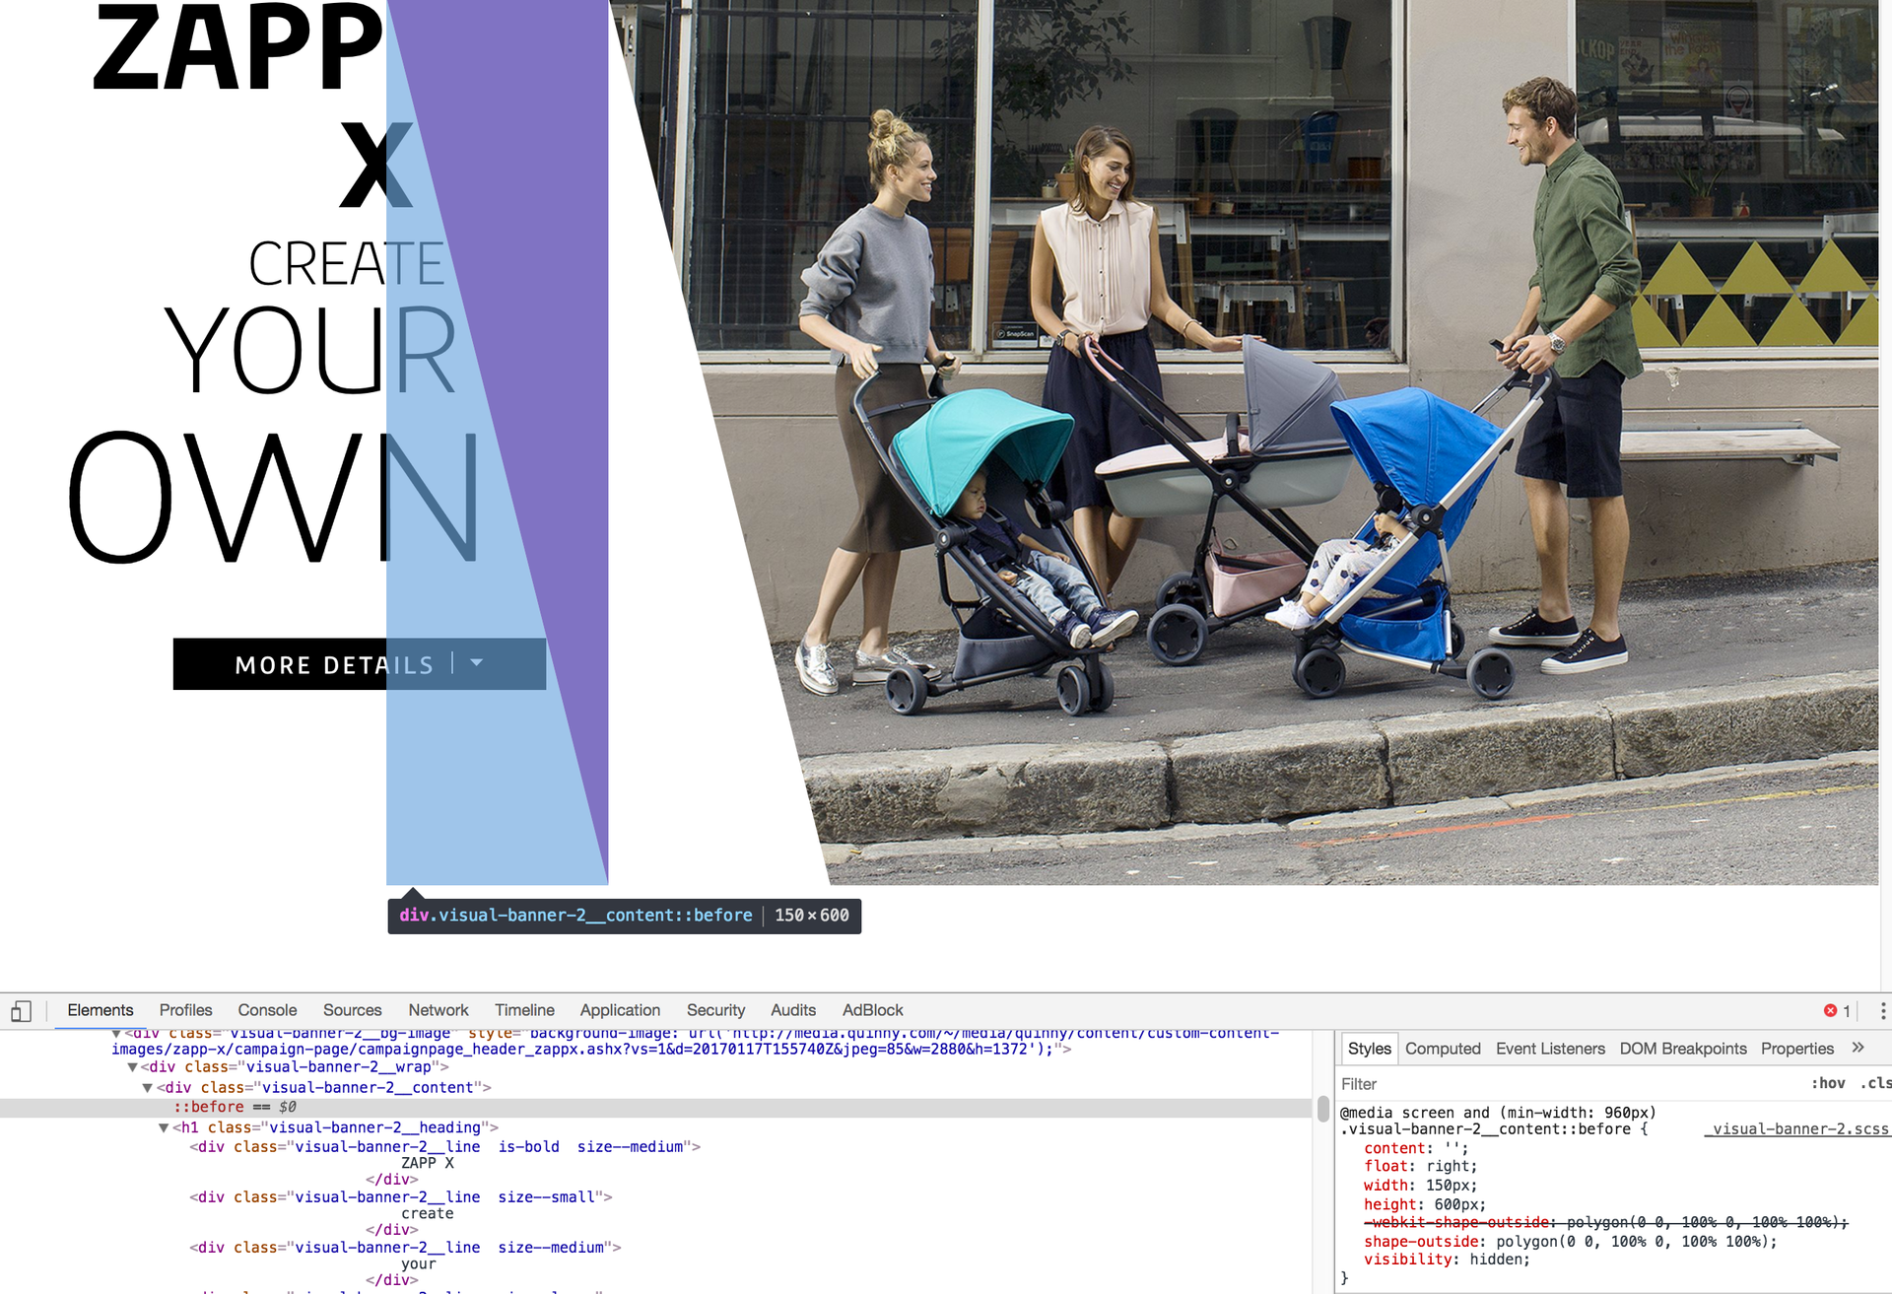This screenshot has width=1892, height=1294.
Task: Switch to the Timeline tab
Action: [524, 1010]
